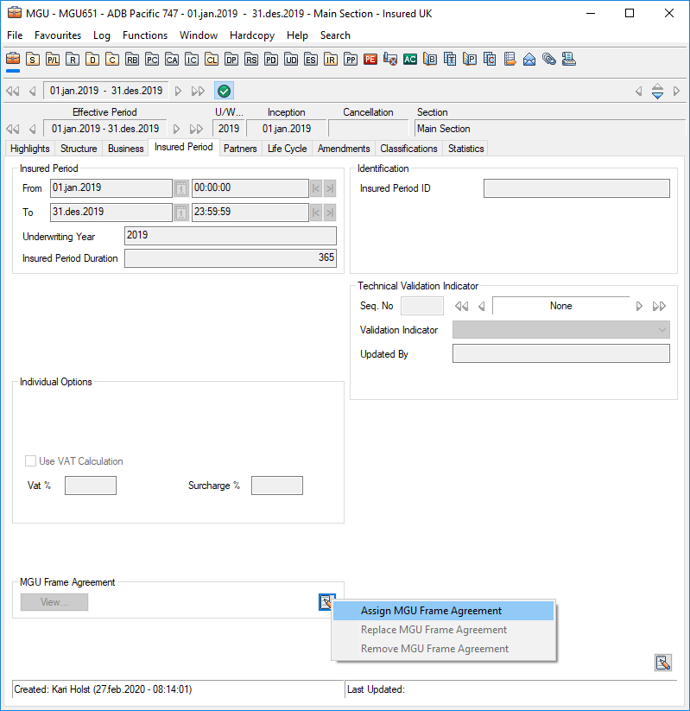Click the edit button at bottom right

(663, 663)
